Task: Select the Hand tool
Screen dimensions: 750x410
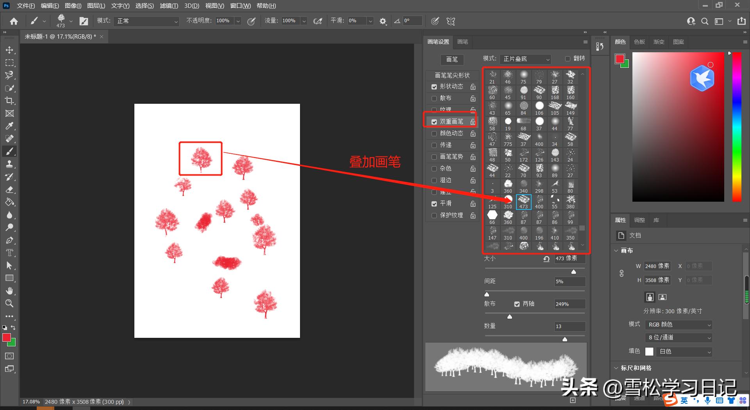Action: [9, 291]
